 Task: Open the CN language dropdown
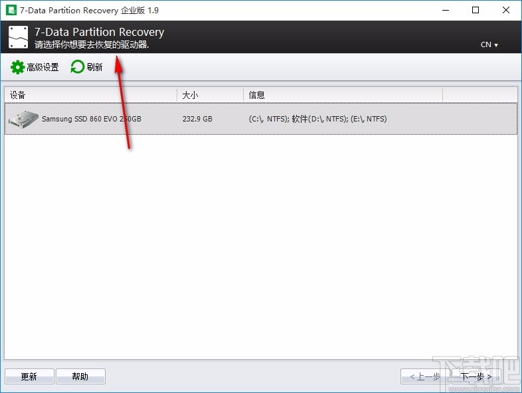point(489,44)
